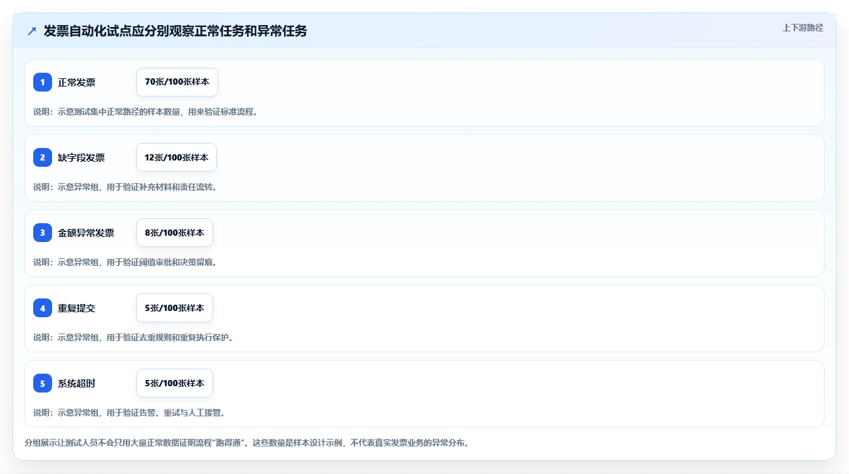
Task: Select the 金额异常发票 label
Action: (86, 233)
